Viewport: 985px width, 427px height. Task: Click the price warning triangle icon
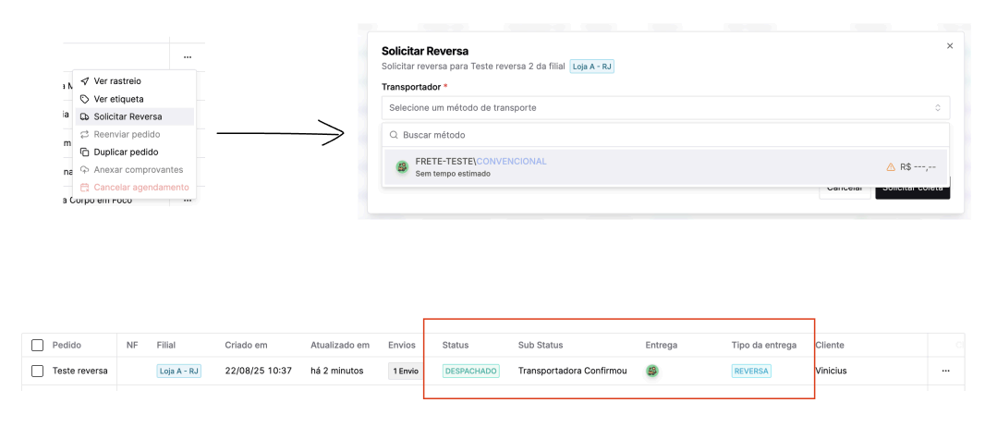[890, 167]
